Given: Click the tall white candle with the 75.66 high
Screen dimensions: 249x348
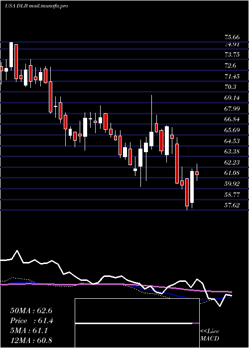Looking at the screenshot, I should [x=11, y=54].
